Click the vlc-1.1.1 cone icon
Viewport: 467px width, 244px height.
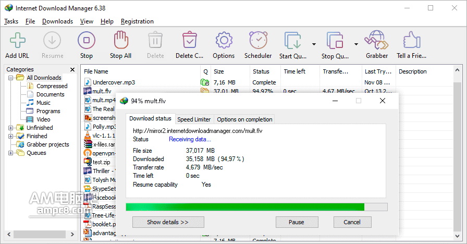[x=87, y=135]
